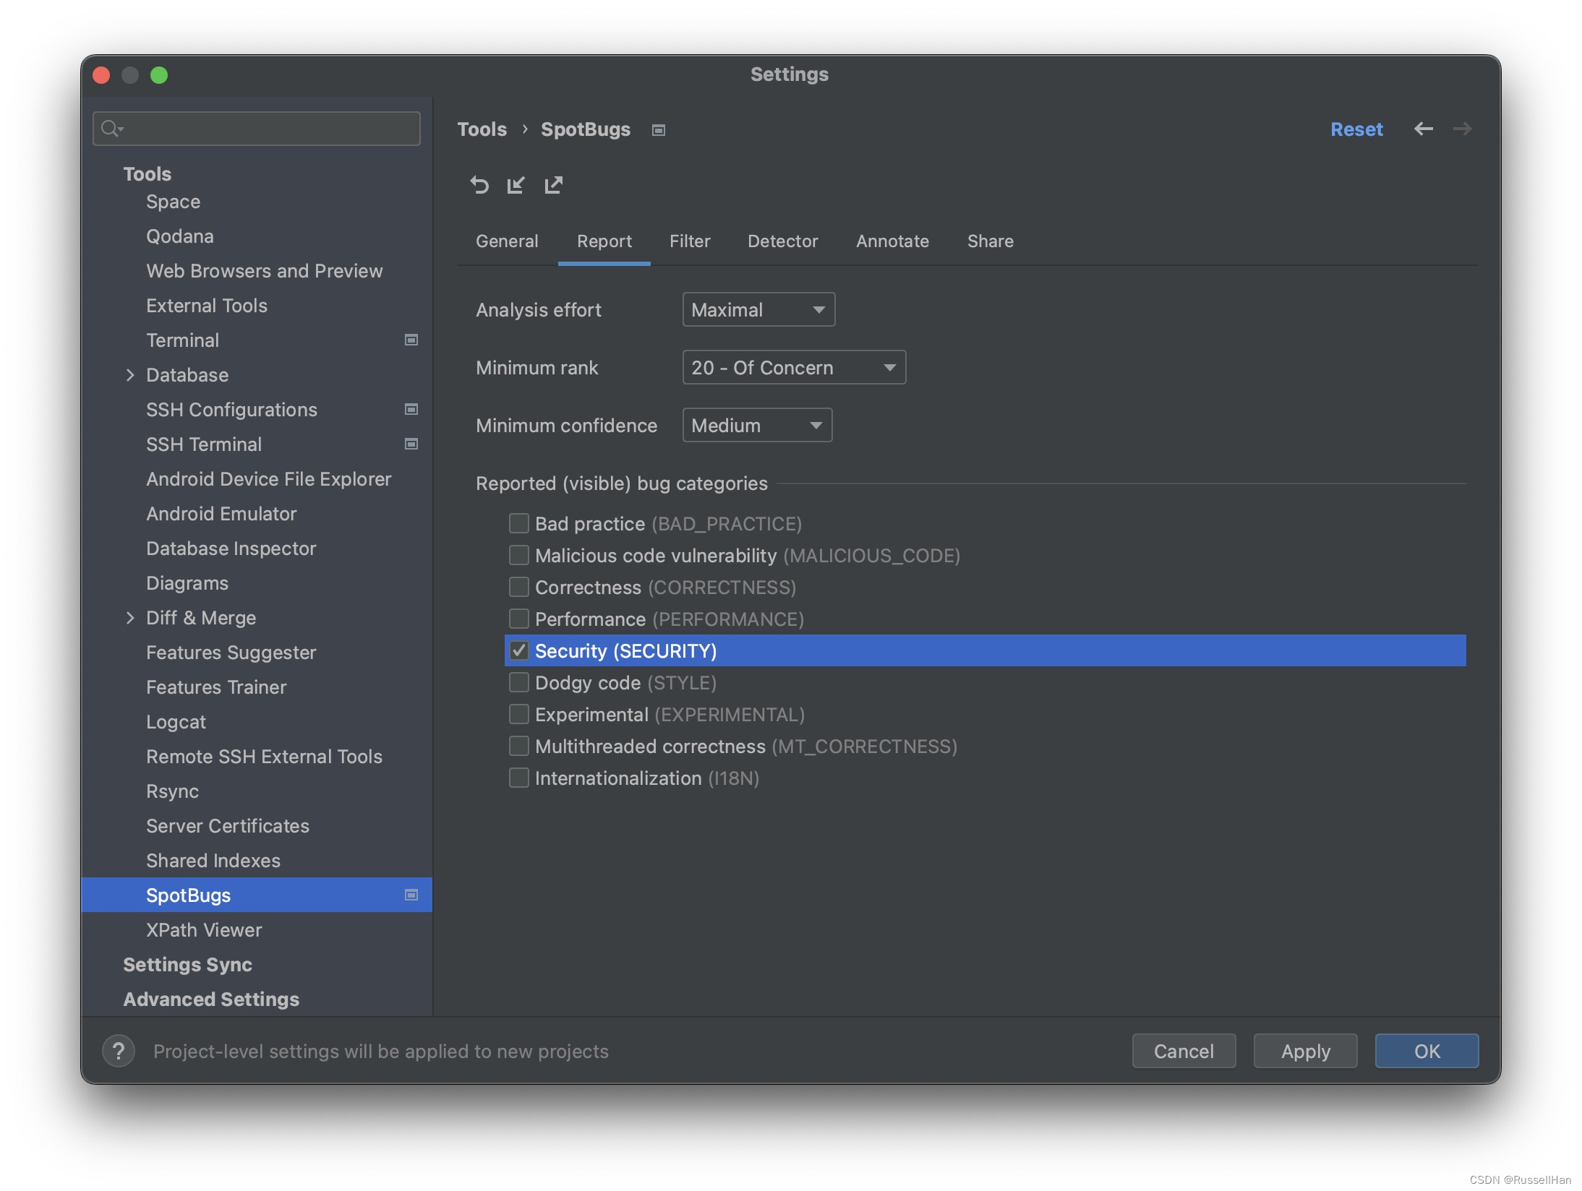Click the Tools breadcrumb link
This screenshot has height=1191, width=1582.
point(482,129)
